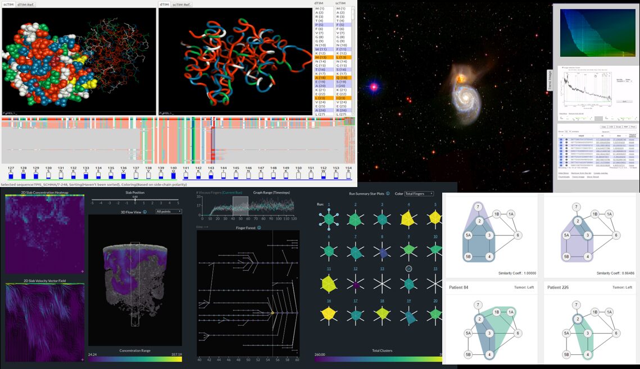Open info icon for Run Summary Star Plots
The image size is (640, 369).
coord(388,193)
